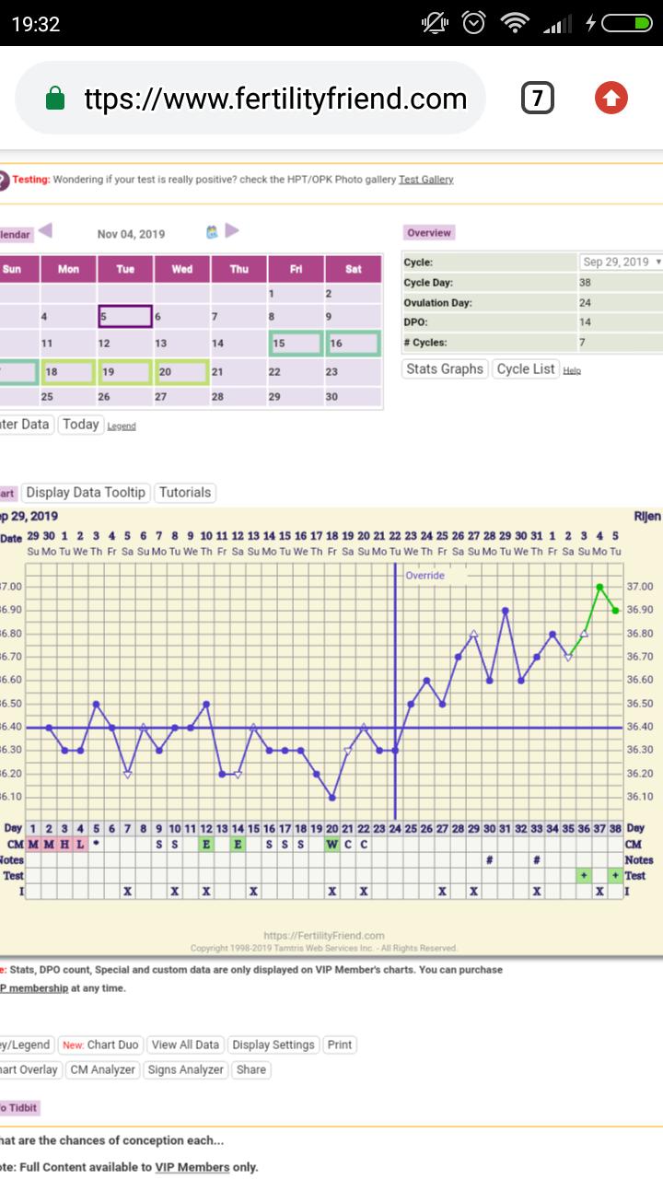Select November 15 on the calendar

(296, 344)
